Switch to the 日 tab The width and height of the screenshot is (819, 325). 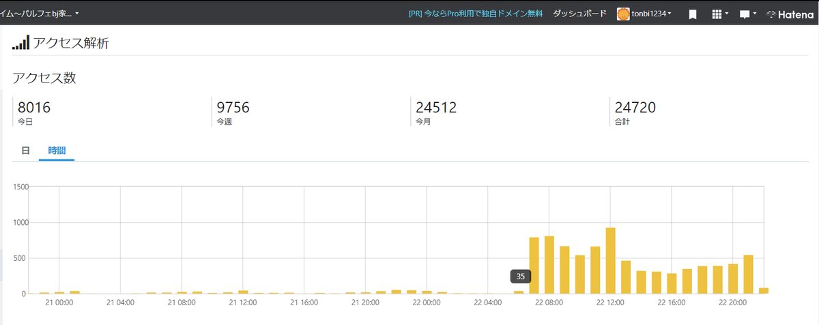coord(25,150)
